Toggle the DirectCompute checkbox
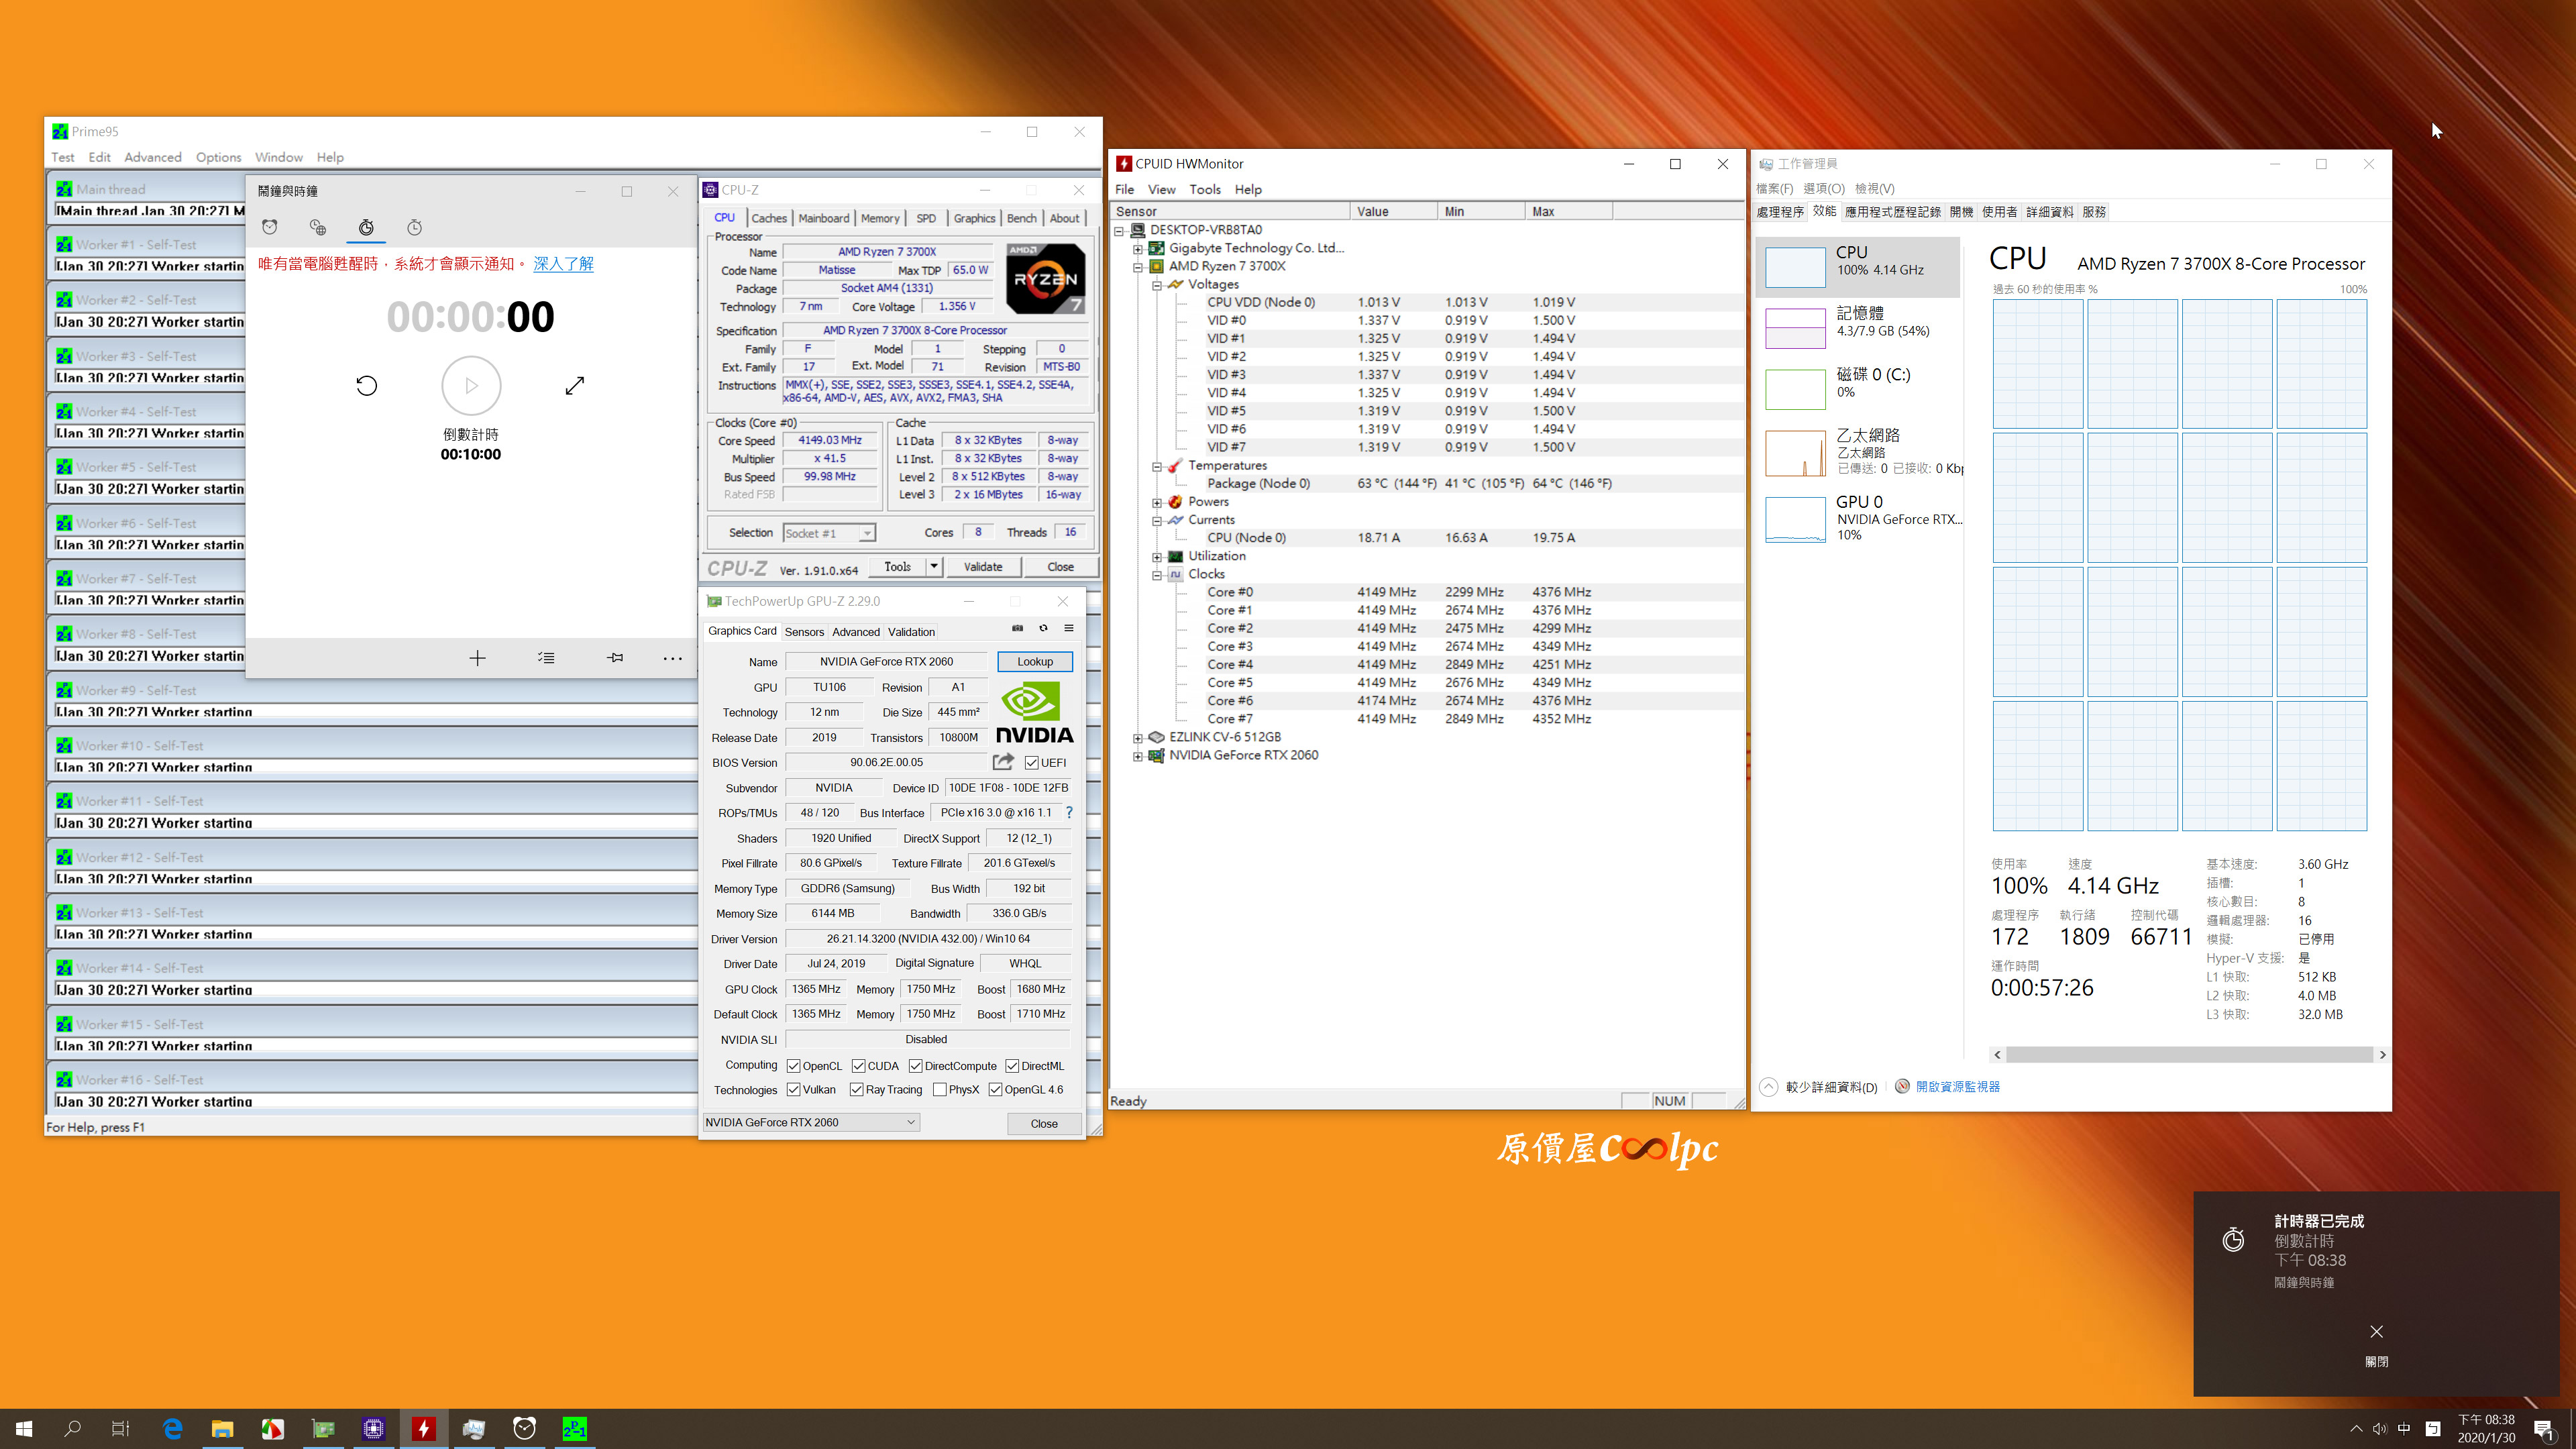Screen dimensions: 2576x1449 tap(915, 1066)
